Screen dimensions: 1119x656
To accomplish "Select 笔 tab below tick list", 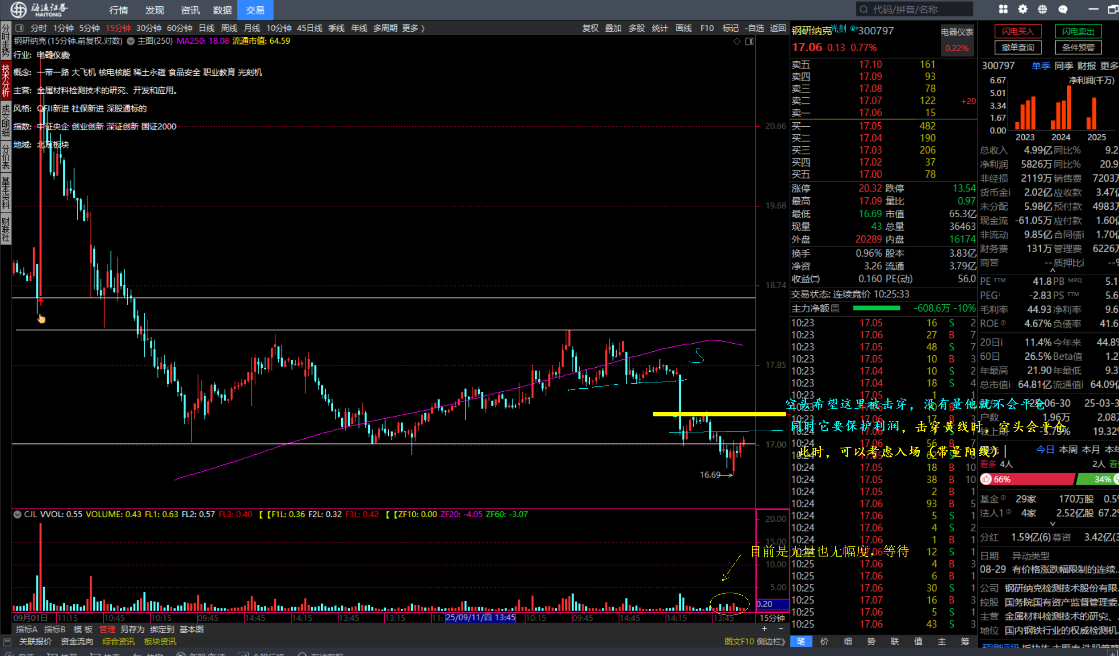I will coord(801,641).
